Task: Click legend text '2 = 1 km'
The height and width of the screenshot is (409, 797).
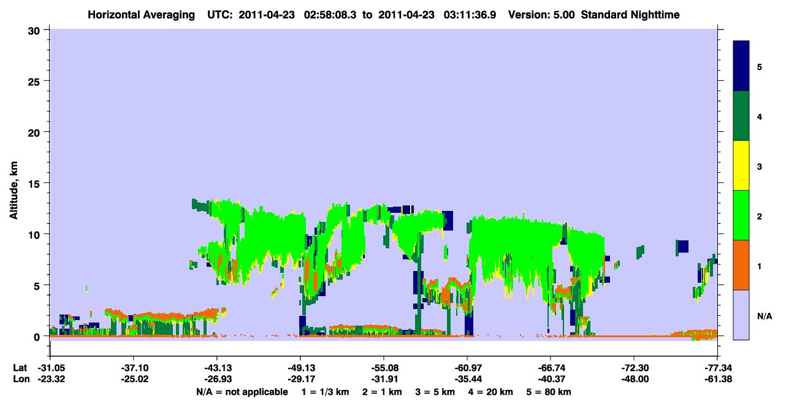Action: 383,392
